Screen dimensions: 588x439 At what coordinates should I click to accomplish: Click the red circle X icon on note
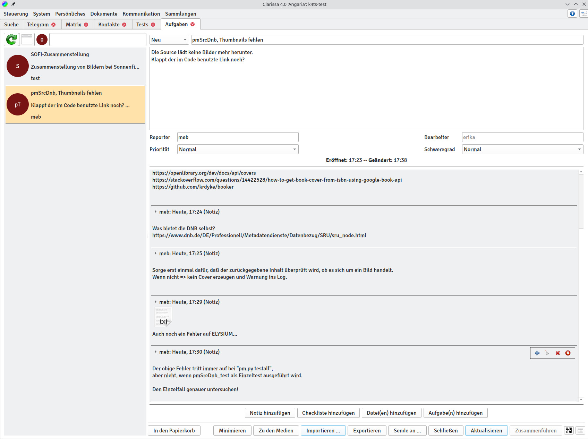(x=568, y=353)
